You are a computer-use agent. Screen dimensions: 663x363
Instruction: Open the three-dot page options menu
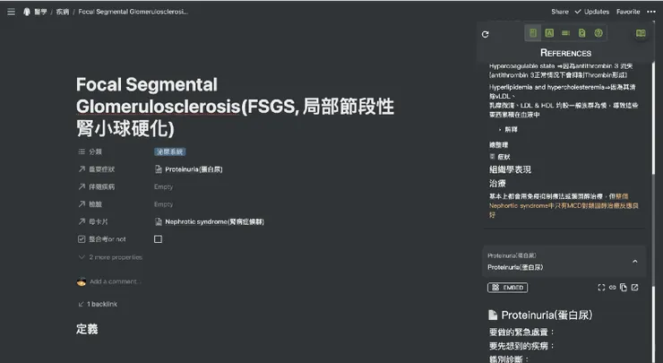click(x=651, y=12)
